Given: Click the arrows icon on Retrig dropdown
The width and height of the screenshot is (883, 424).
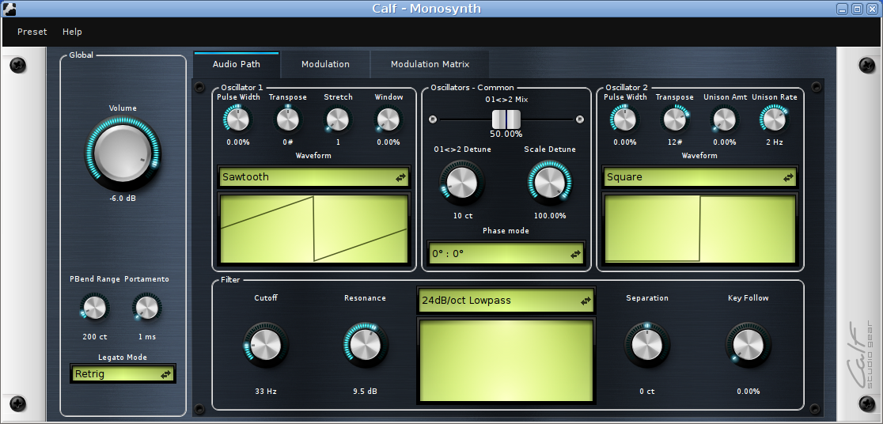Looking at the screenshot, I should 165,374.
